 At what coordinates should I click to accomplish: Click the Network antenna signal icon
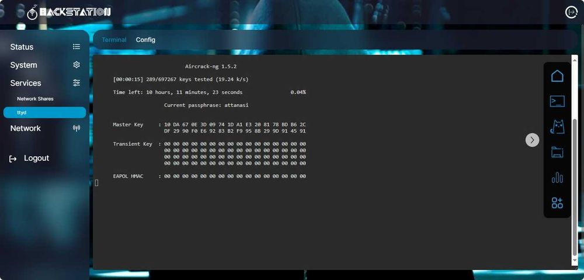(77, 128)
